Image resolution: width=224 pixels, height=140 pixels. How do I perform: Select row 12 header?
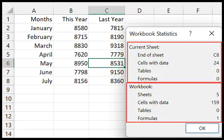pyautogui.click(x=8, y=116)
